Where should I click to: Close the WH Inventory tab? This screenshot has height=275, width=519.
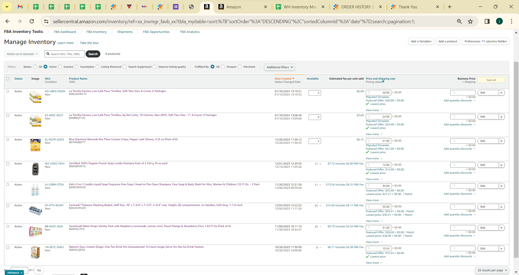(323, 7)
